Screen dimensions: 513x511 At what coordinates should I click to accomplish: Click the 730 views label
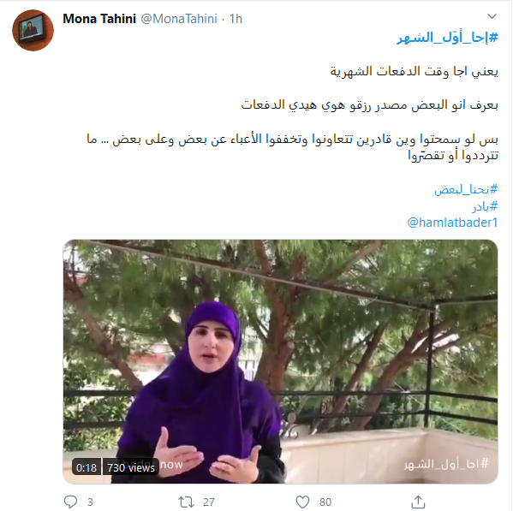click(x=131, y=467)
